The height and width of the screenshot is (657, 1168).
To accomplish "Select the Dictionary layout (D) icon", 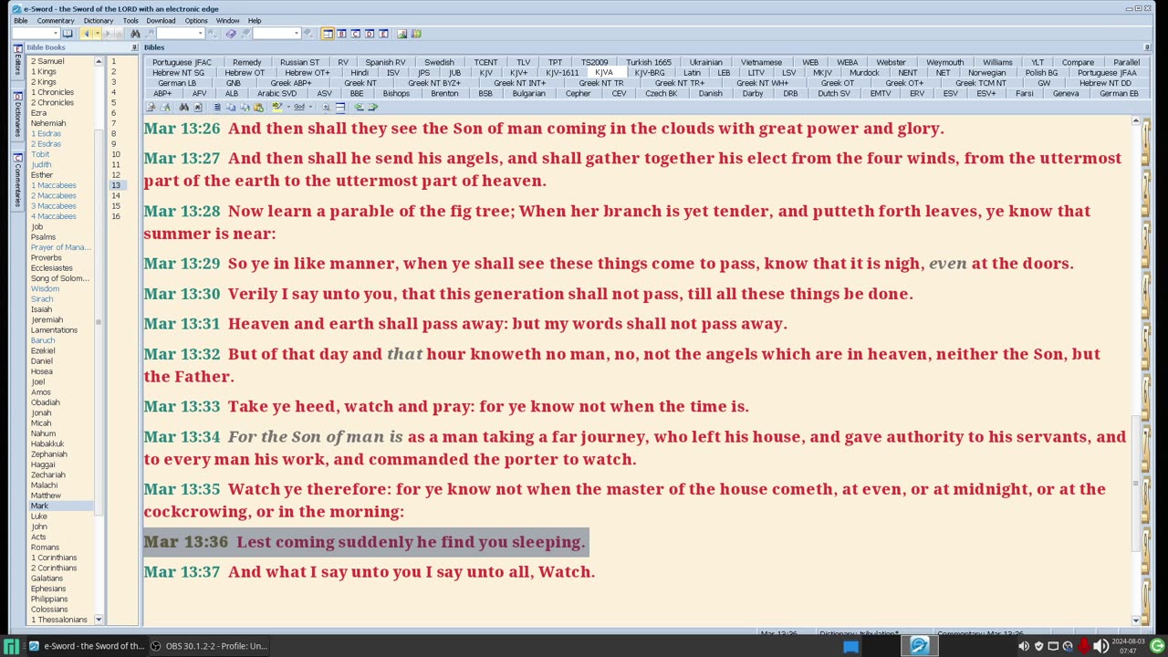I will point(370,34).
